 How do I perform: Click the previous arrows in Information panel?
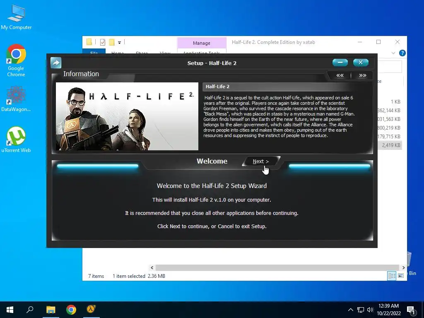(x=340, y=75)
